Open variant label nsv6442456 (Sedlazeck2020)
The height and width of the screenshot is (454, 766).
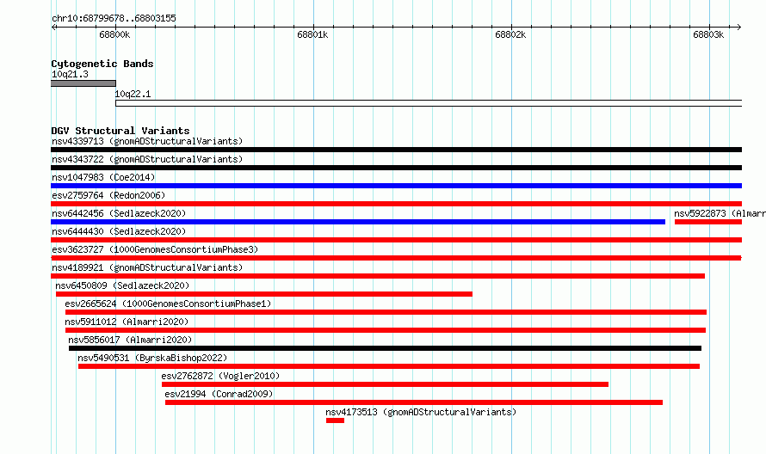click(x=119, y=214)
